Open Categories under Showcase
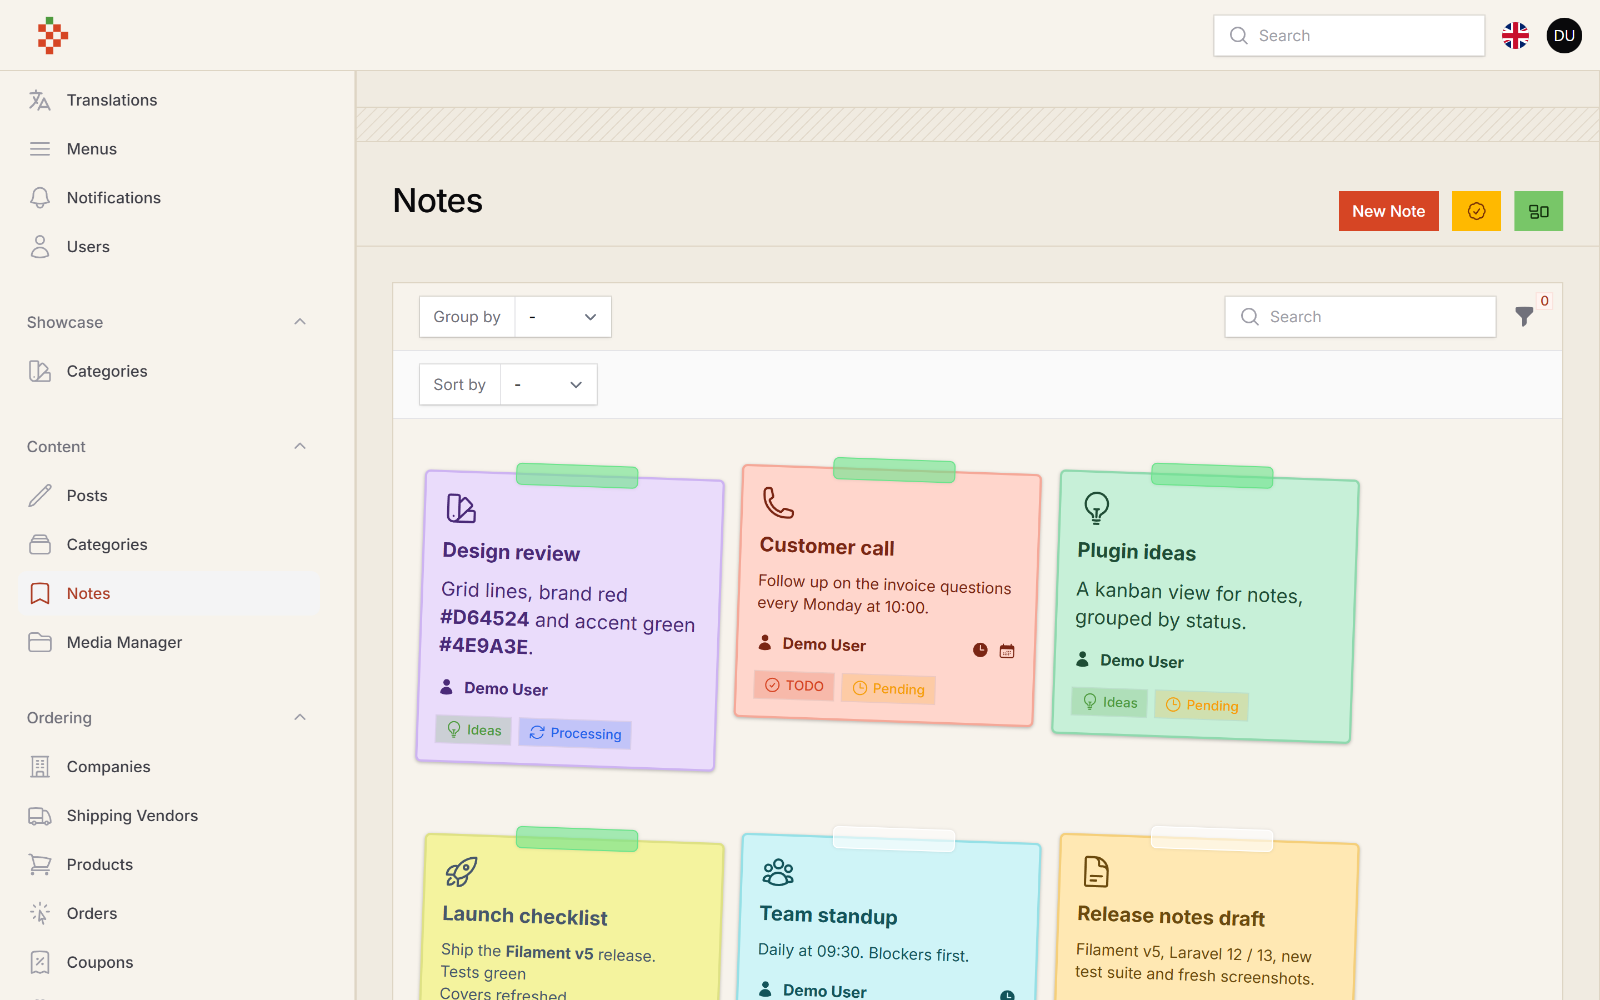Image resolution: width=1600 pixels, height=1000 pixels. tap(169, 371)
